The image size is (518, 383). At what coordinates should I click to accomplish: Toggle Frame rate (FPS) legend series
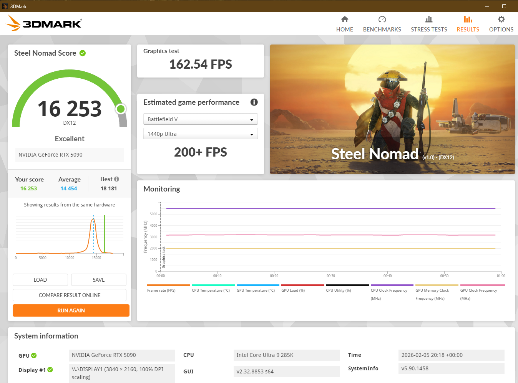pos(161,290)
